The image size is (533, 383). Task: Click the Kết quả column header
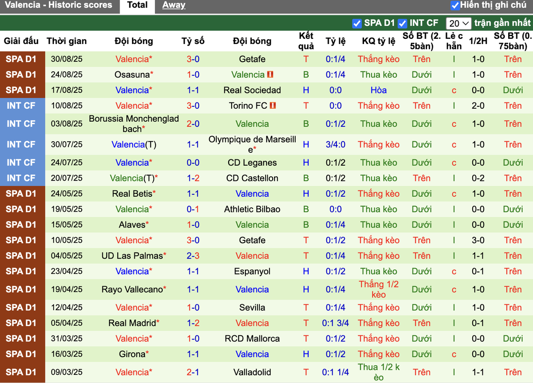coord(306,41)
